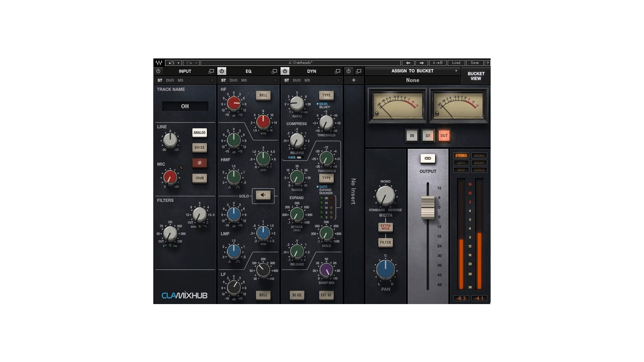Expand the EQ module window icon

pyautogui.click(x=275, y=71)
